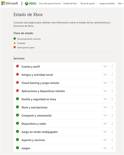
Task: Open three-dot menu for Cuenta y perfil
Action: (x=112, y=66)
